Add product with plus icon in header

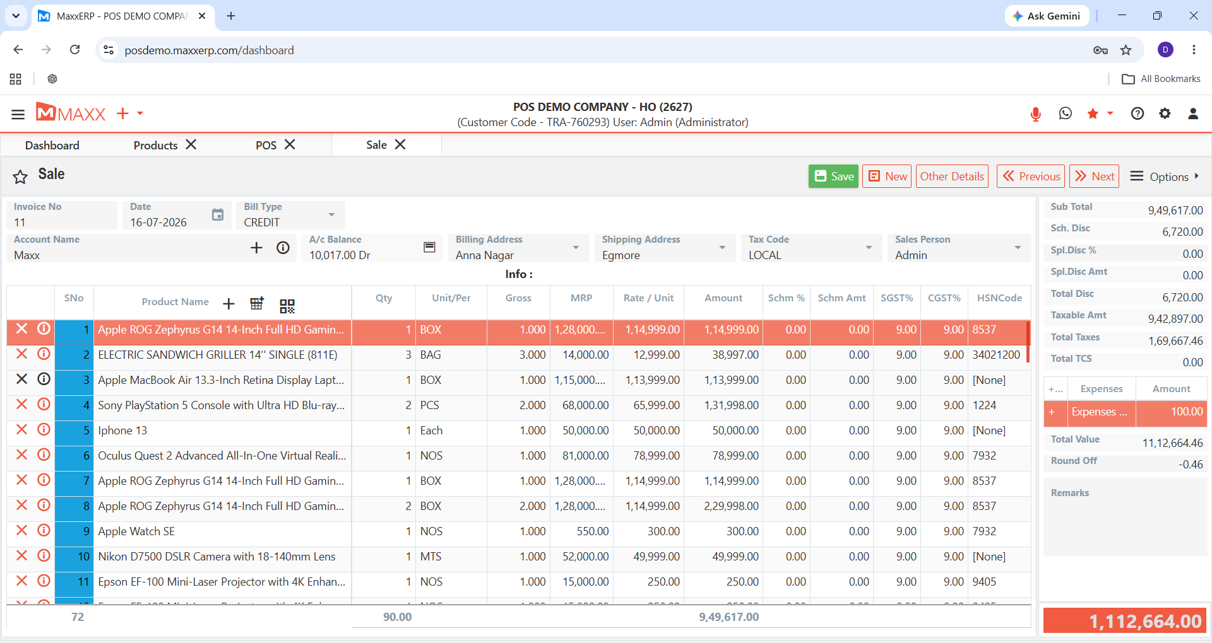229,304
